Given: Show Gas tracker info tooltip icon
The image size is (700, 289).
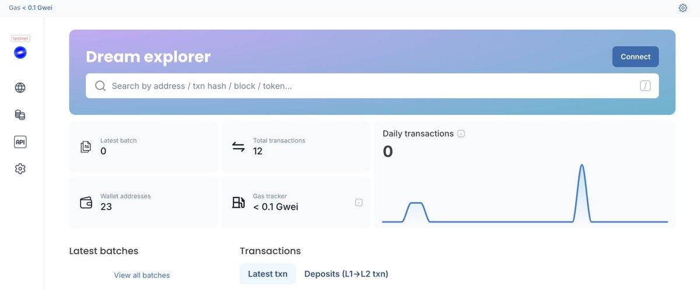Looking at the screenshot, I should (x=359, y=203).
